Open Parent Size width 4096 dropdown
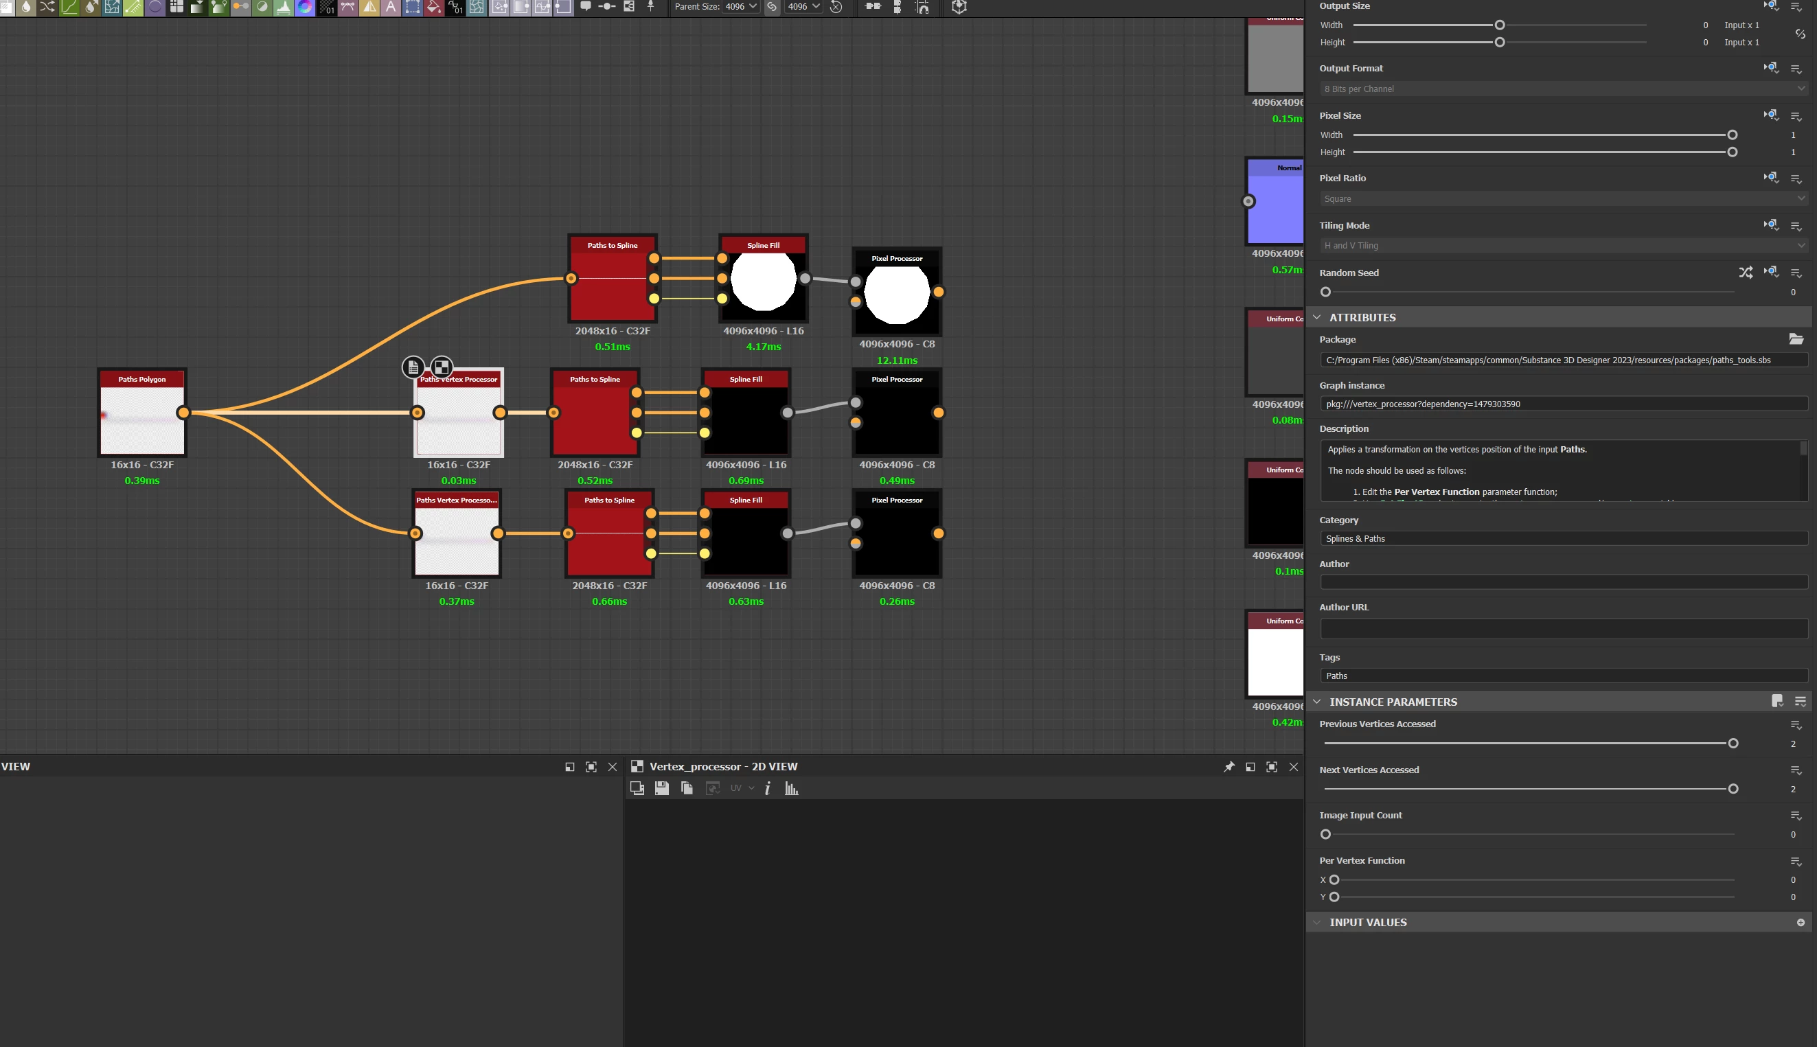Screen dimensions: 1817x1047 pos(742,6)
